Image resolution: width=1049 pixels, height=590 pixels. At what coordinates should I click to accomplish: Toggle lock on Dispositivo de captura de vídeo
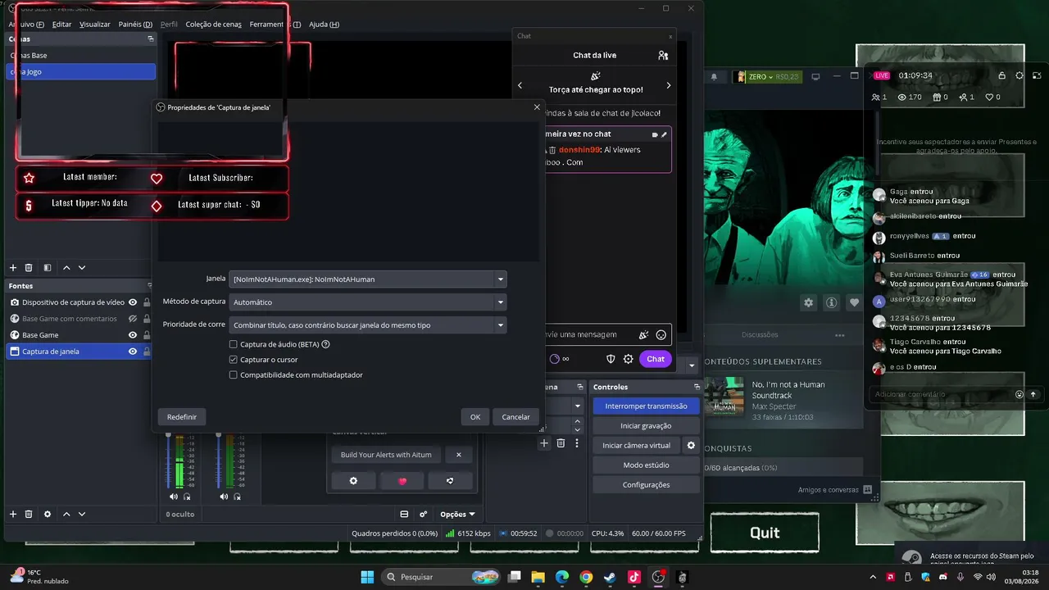147,302
